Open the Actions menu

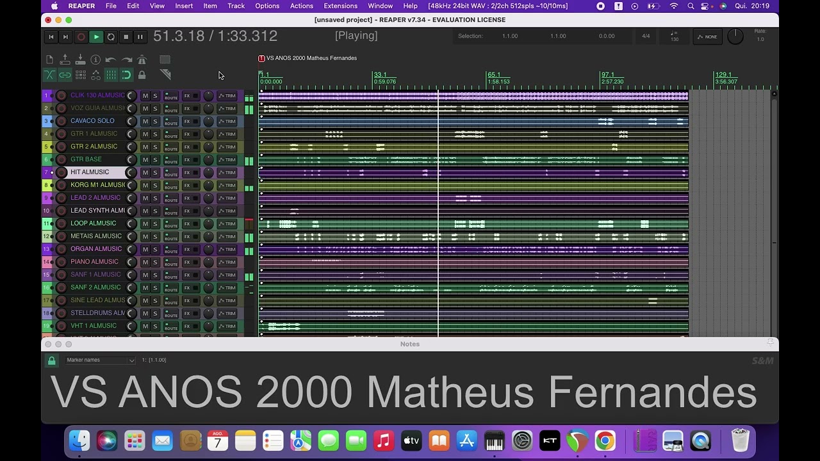pos(301,6)
